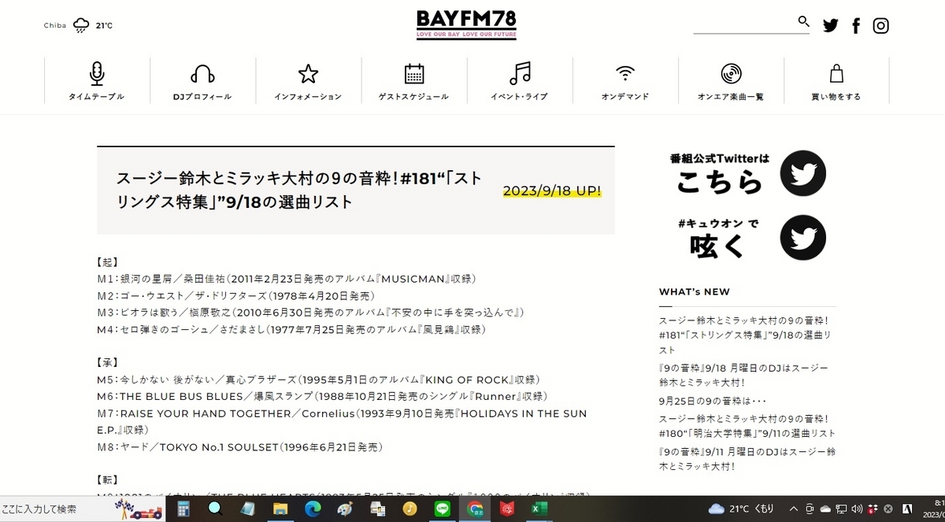The image size is (945, 522).
Task: Click the WHAT's NEW heading
Action: [695, 292]
